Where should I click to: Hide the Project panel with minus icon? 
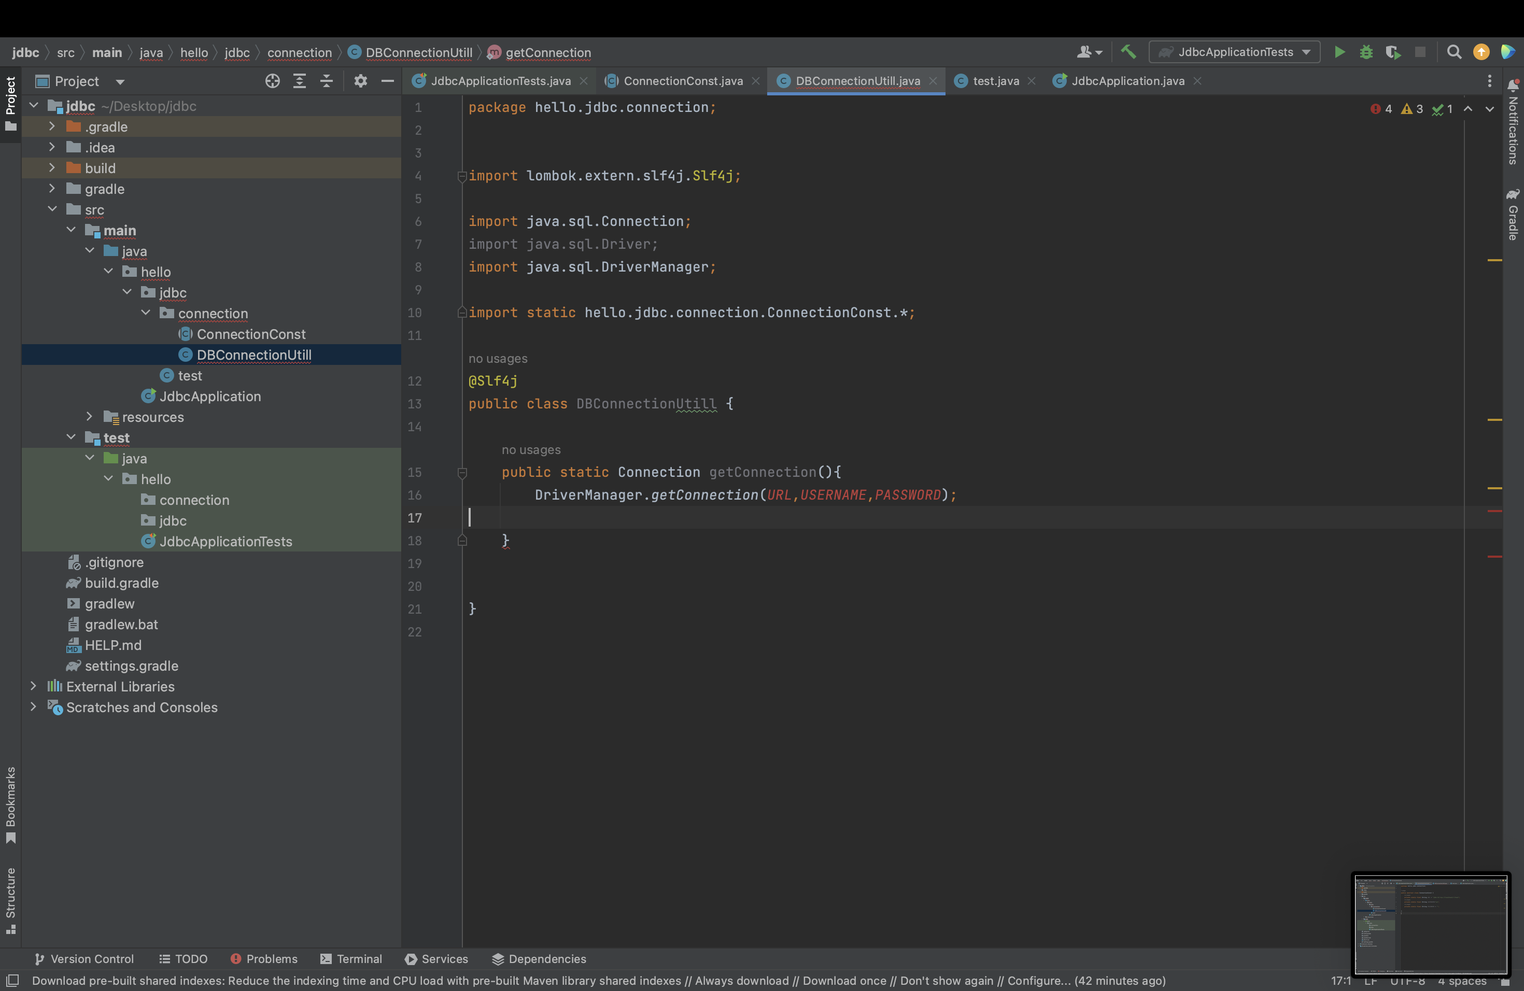[x=387, y=81]
